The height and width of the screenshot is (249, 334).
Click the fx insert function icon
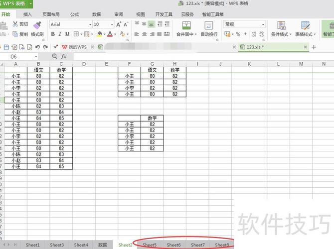point(64,56)
